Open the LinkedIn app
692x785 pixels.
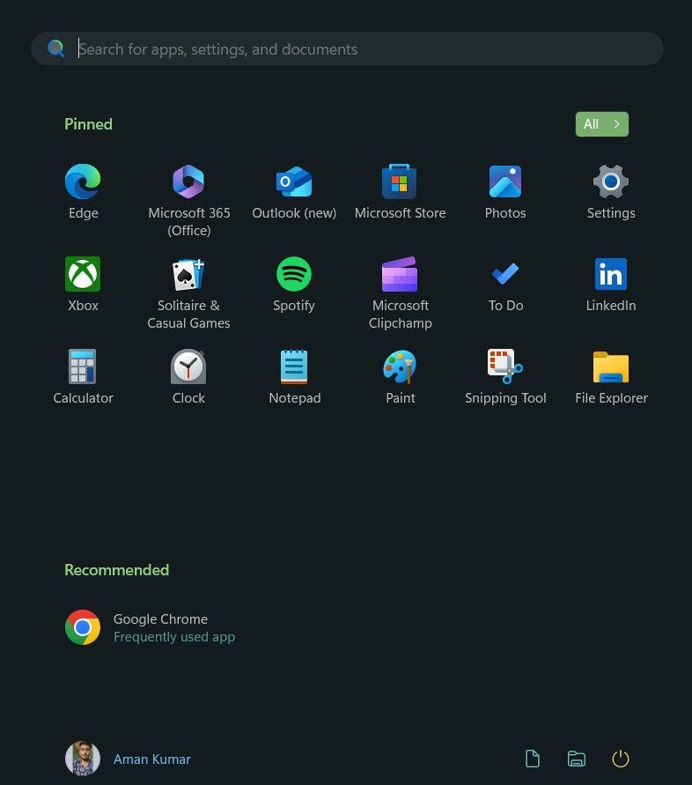(x=611, y=284)
